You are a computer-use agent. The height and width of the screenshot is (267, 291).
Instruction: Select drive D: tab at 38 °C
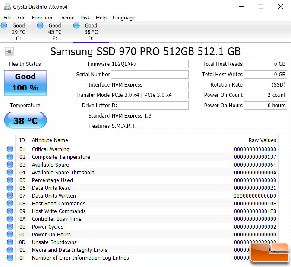[x=91, y=32]
